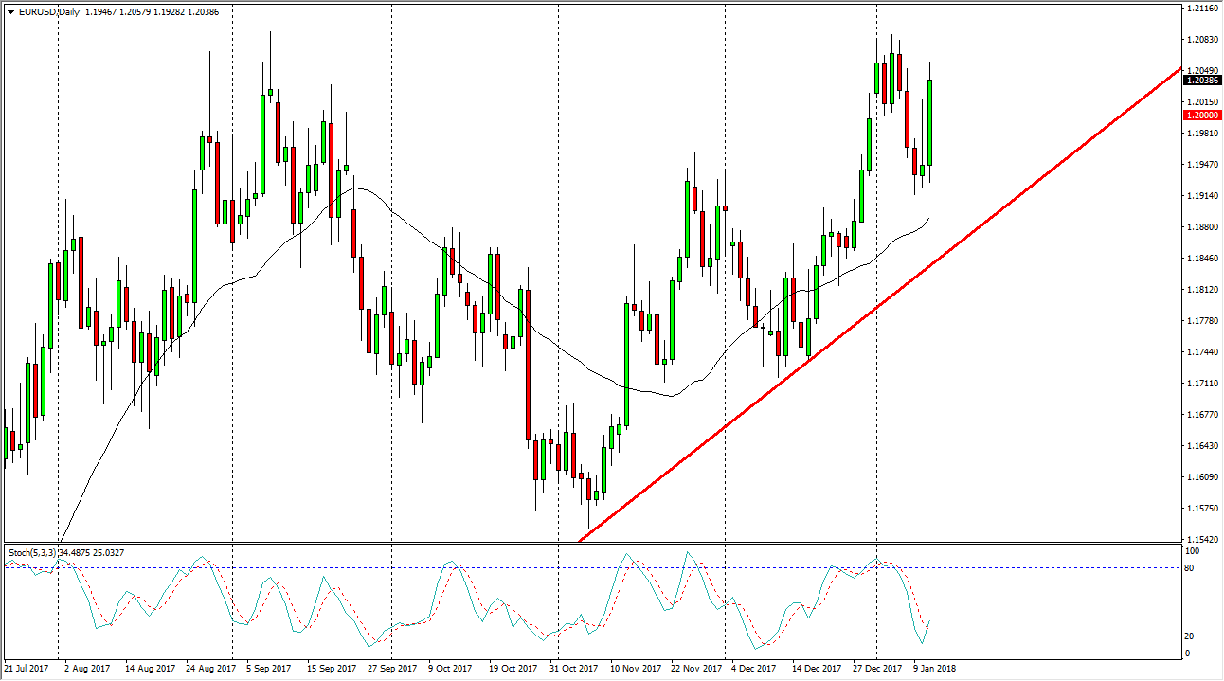
Task: Click the 1.18800 price axis label
Action: click(1204, 227)
